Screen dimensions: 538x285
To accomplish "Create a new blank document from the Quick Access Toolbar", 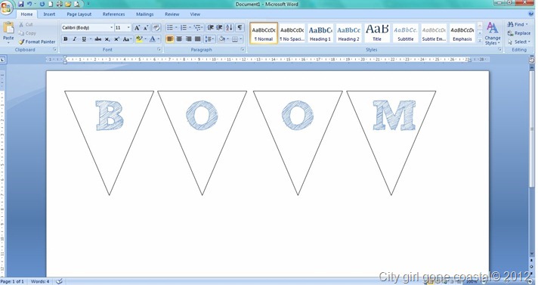I will click(51, 4).
